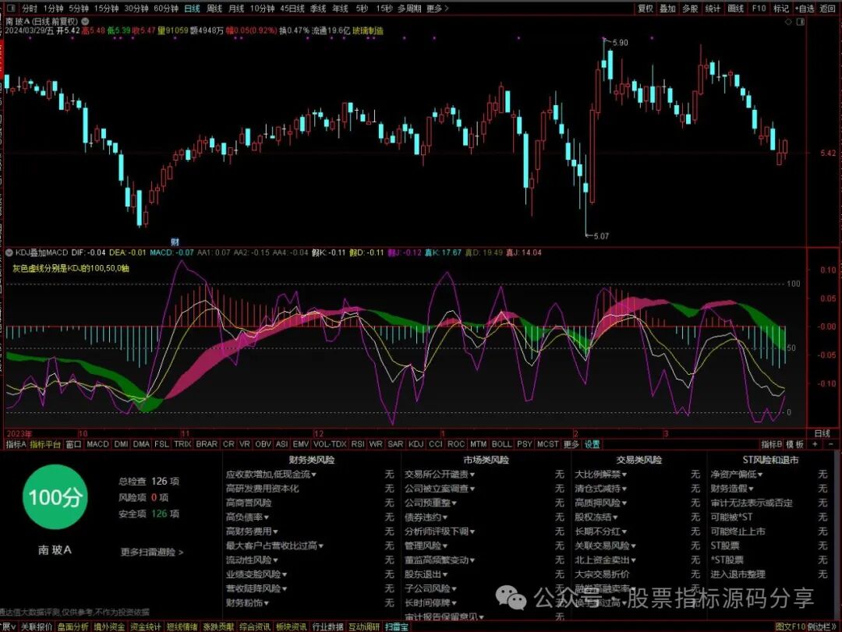Click the 指标B button

771,444
